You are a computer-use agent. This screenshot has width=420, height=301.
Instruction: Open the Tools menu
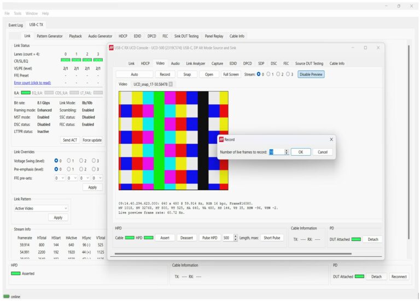coord(18,13)
